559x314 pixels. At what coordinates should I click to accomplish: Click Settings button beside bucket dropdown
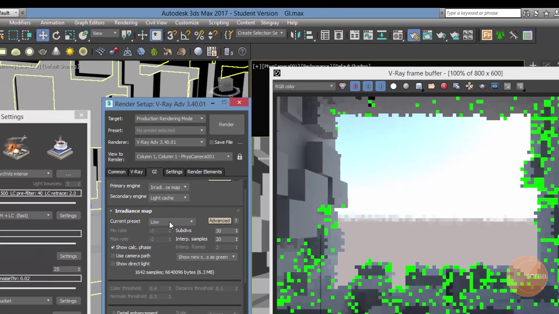[68, 301]
